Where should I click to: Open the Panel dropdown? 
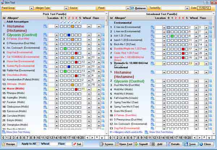[128, 8]
